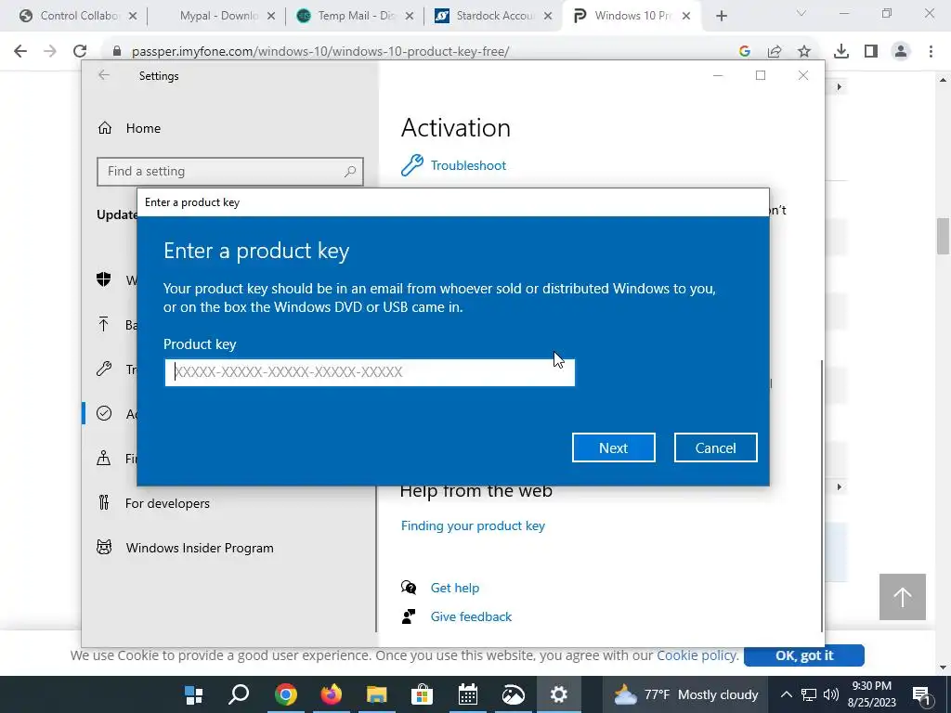Click the scroll-to-top arrow button
The image size is (951, 713).
coord(903,597)
